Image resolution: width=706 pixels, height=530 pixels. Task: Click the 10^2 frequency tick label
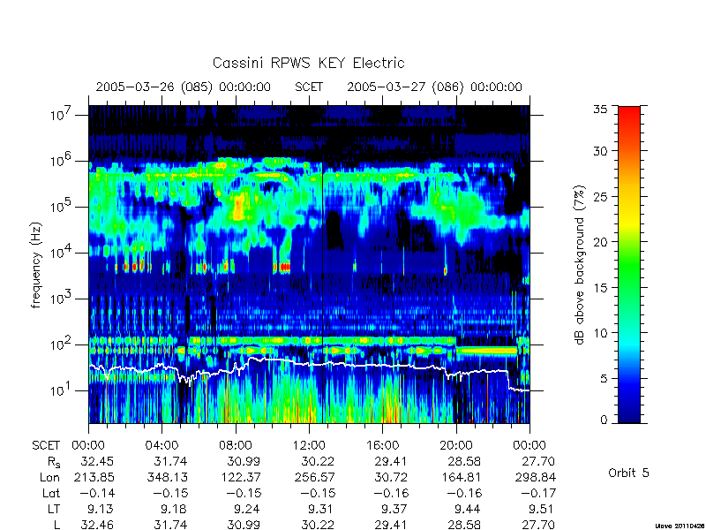pyautogui.click(x=62, y=344)
